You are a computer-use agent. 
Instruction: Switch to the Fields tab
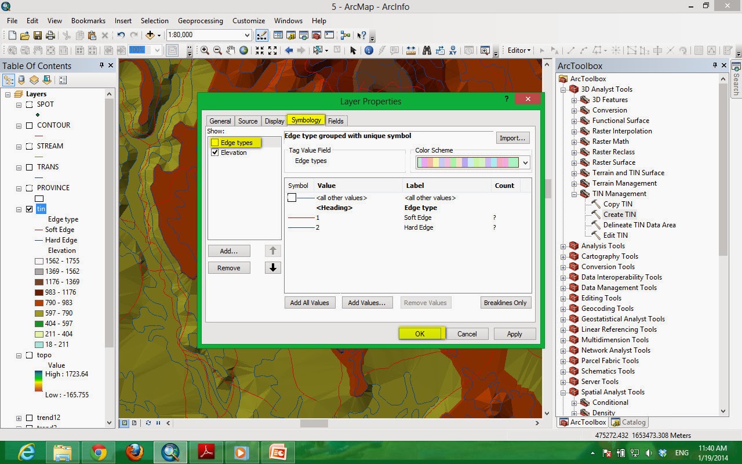click(336, 121)
